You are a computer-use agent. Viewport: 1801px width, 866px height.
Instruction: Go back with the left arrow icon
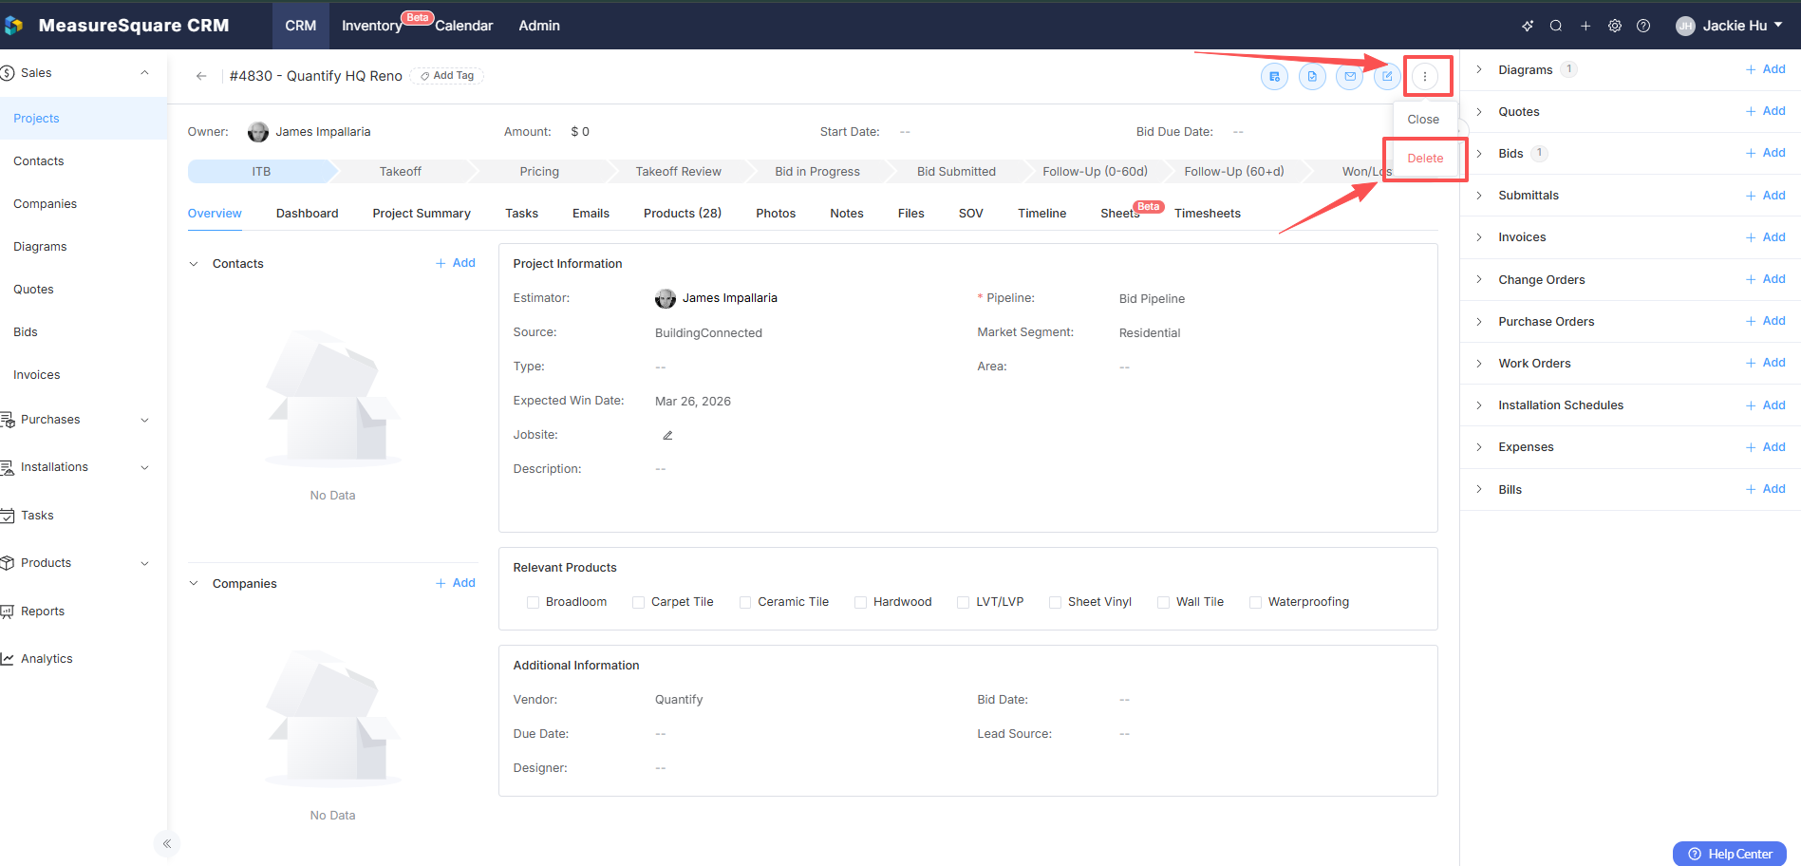coord(201,76)
